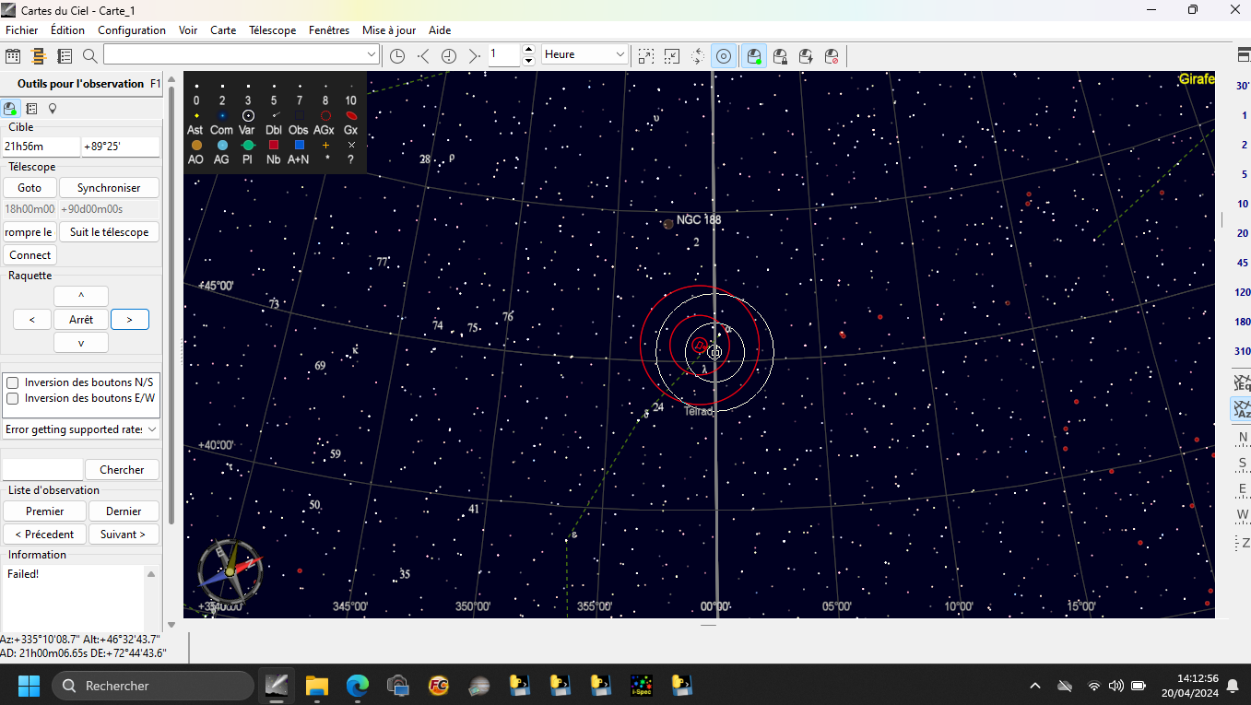Screen dimensions: 1251x705
Task: Click the telescope icon with black square badge
Action: click(780, 55)
